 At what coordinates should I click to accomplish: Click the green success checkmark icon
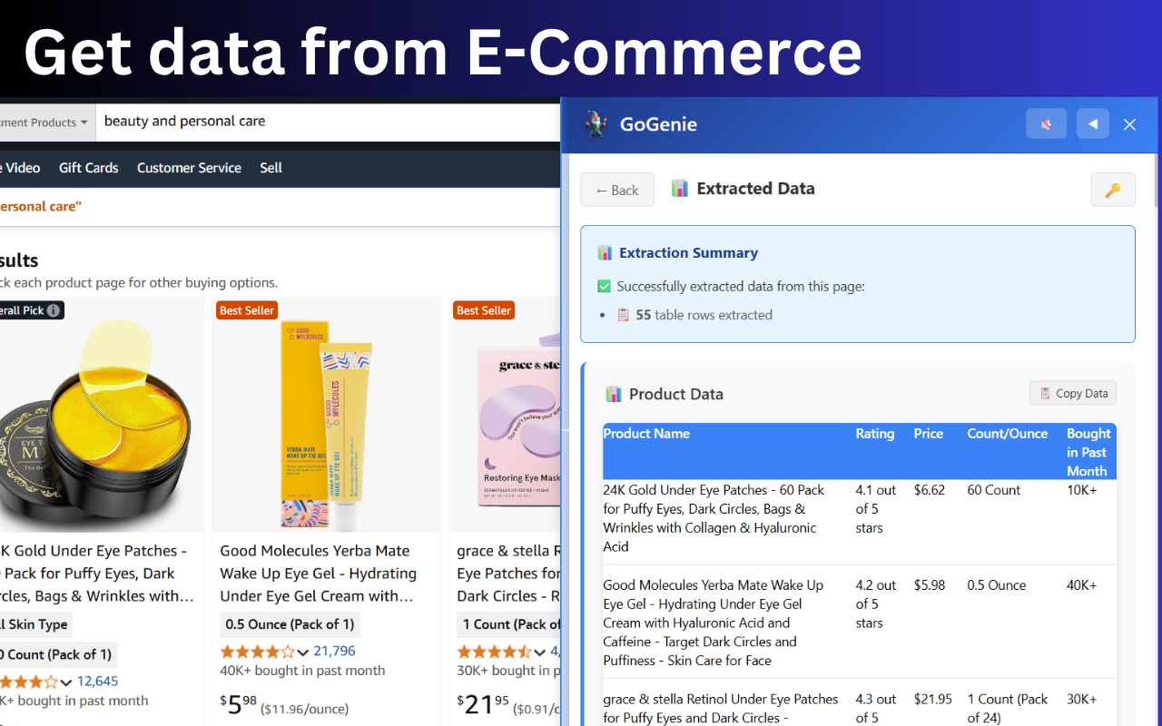pyautogui.click(x=605, y=287)
